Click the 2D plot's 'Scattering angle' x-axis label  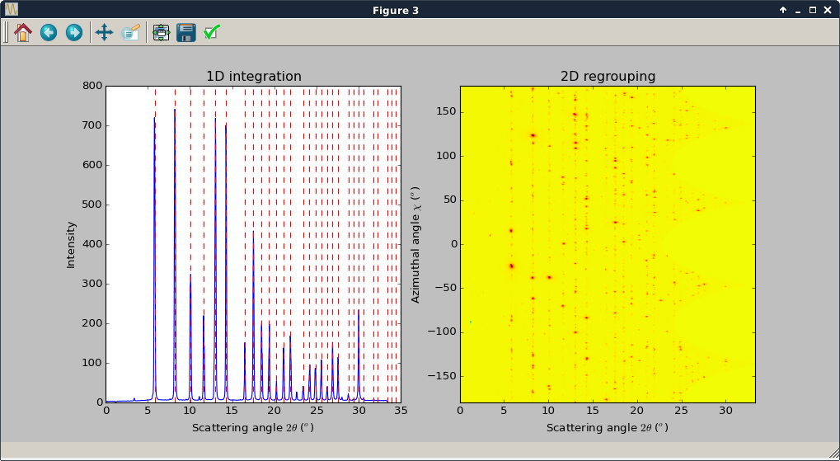tap(608, 428)
